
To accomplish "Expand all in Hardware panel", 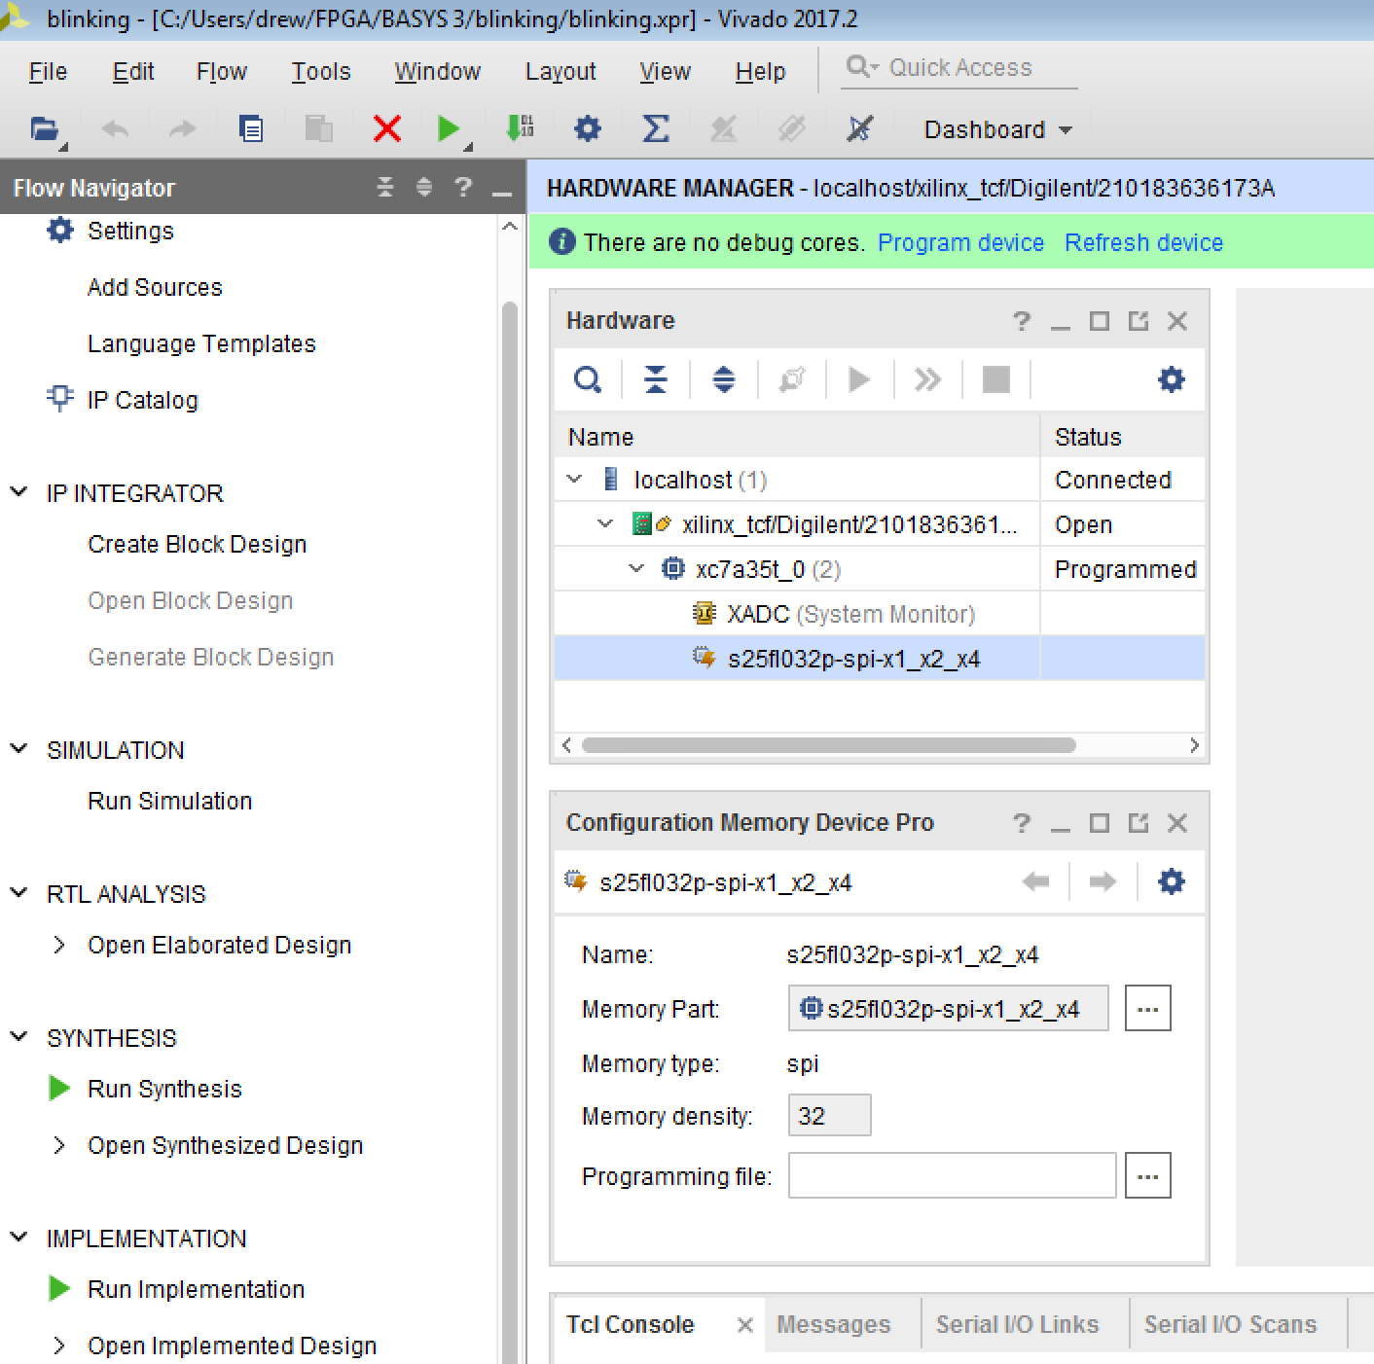I will tap(724, 379).
